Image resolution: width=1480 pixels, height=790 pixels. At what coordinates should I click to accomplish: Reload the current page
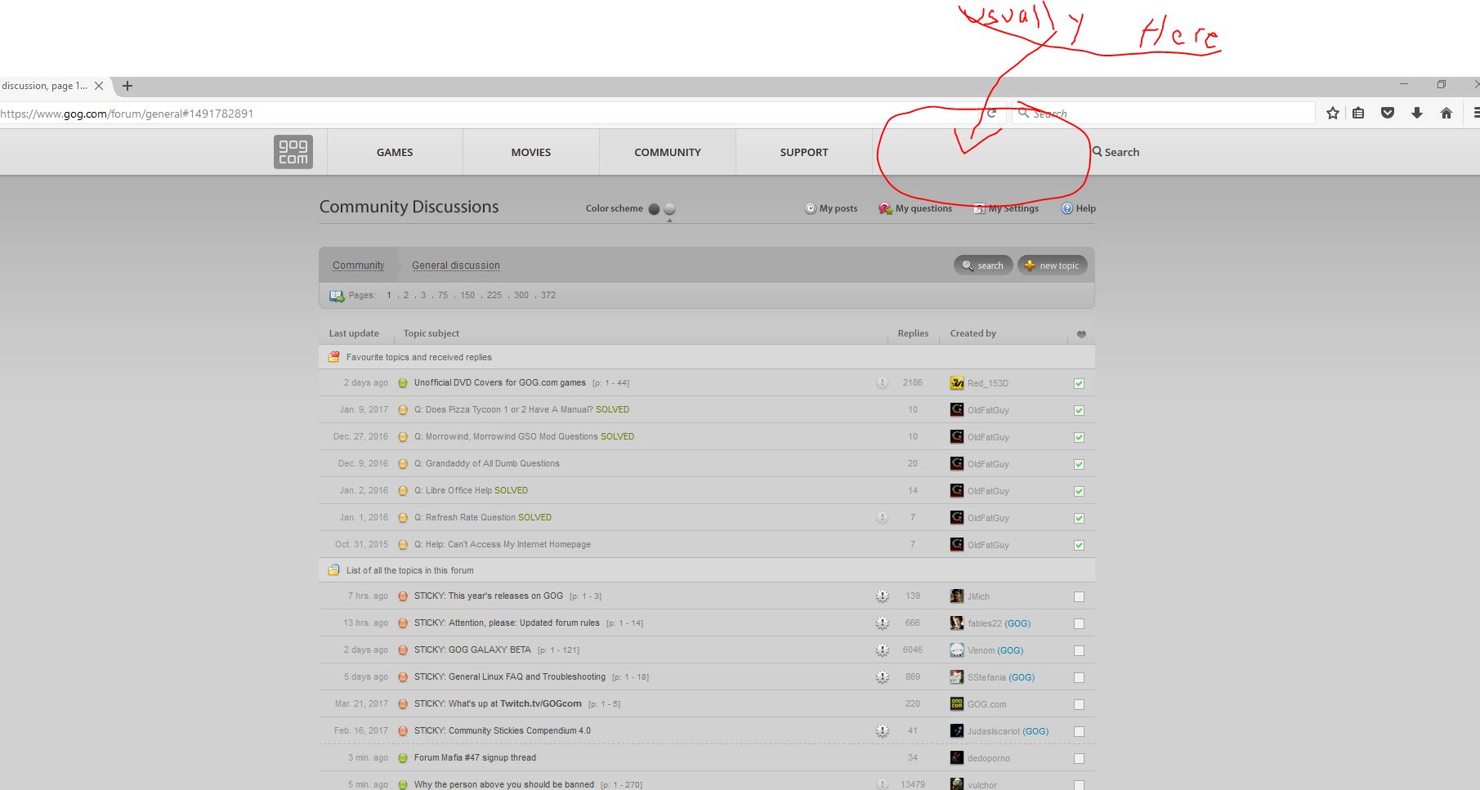(x=991, y=114)
